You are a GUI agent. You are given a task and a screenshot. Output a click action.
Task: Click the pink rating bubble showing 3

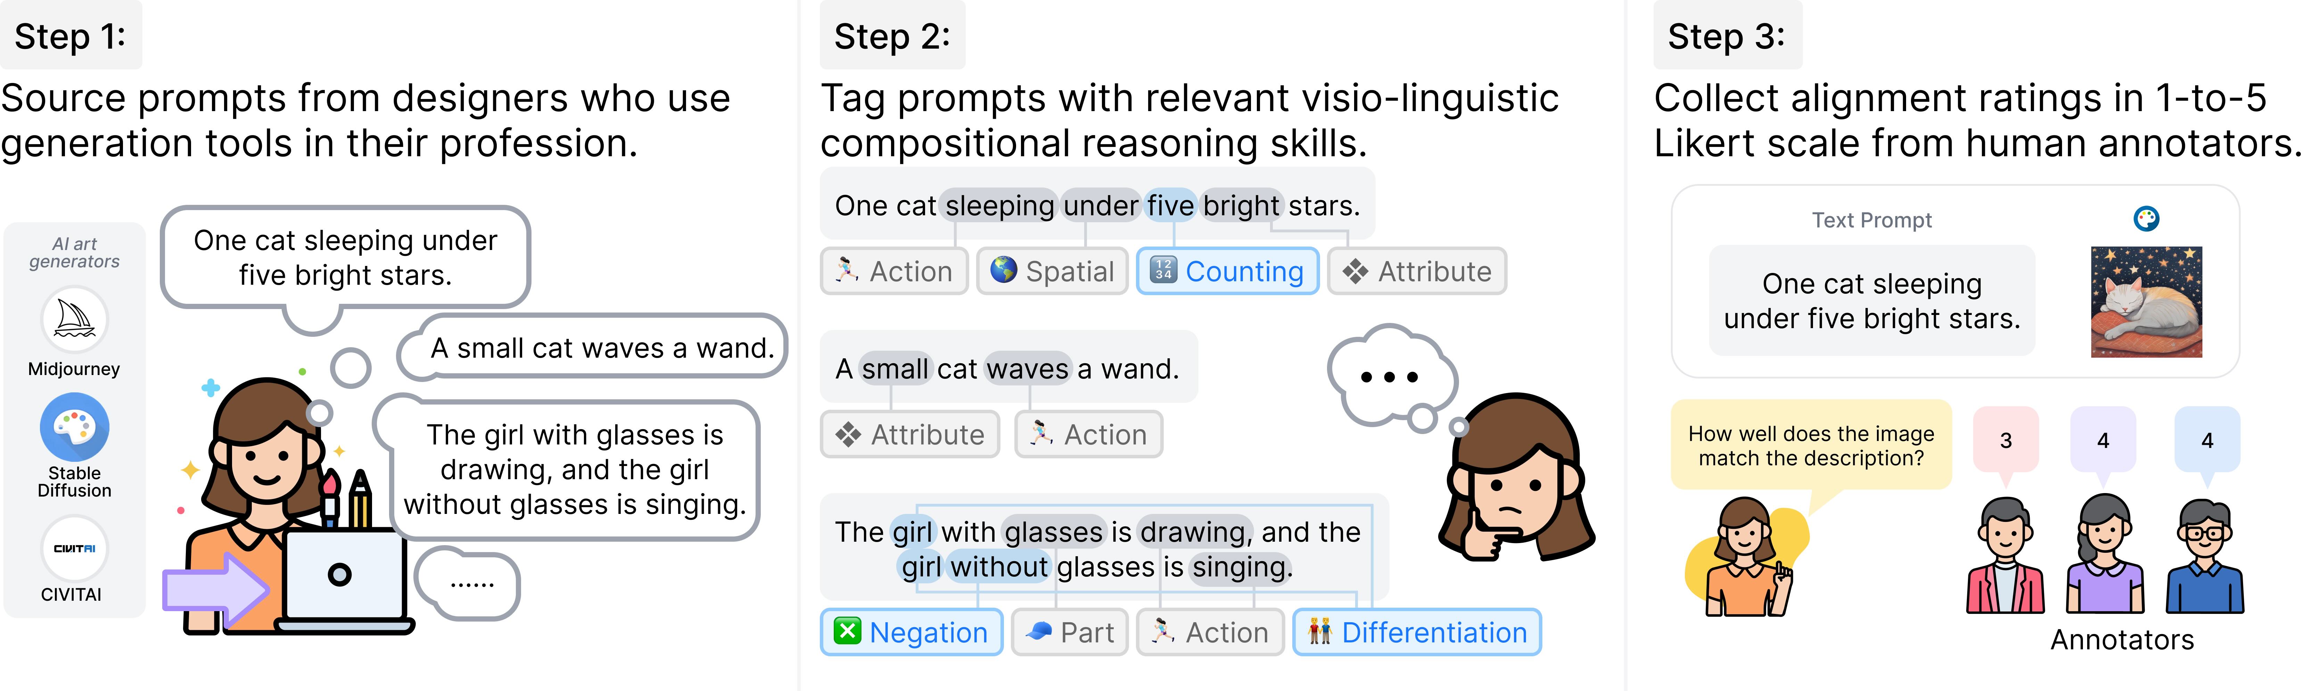(x=2005, y=440)
